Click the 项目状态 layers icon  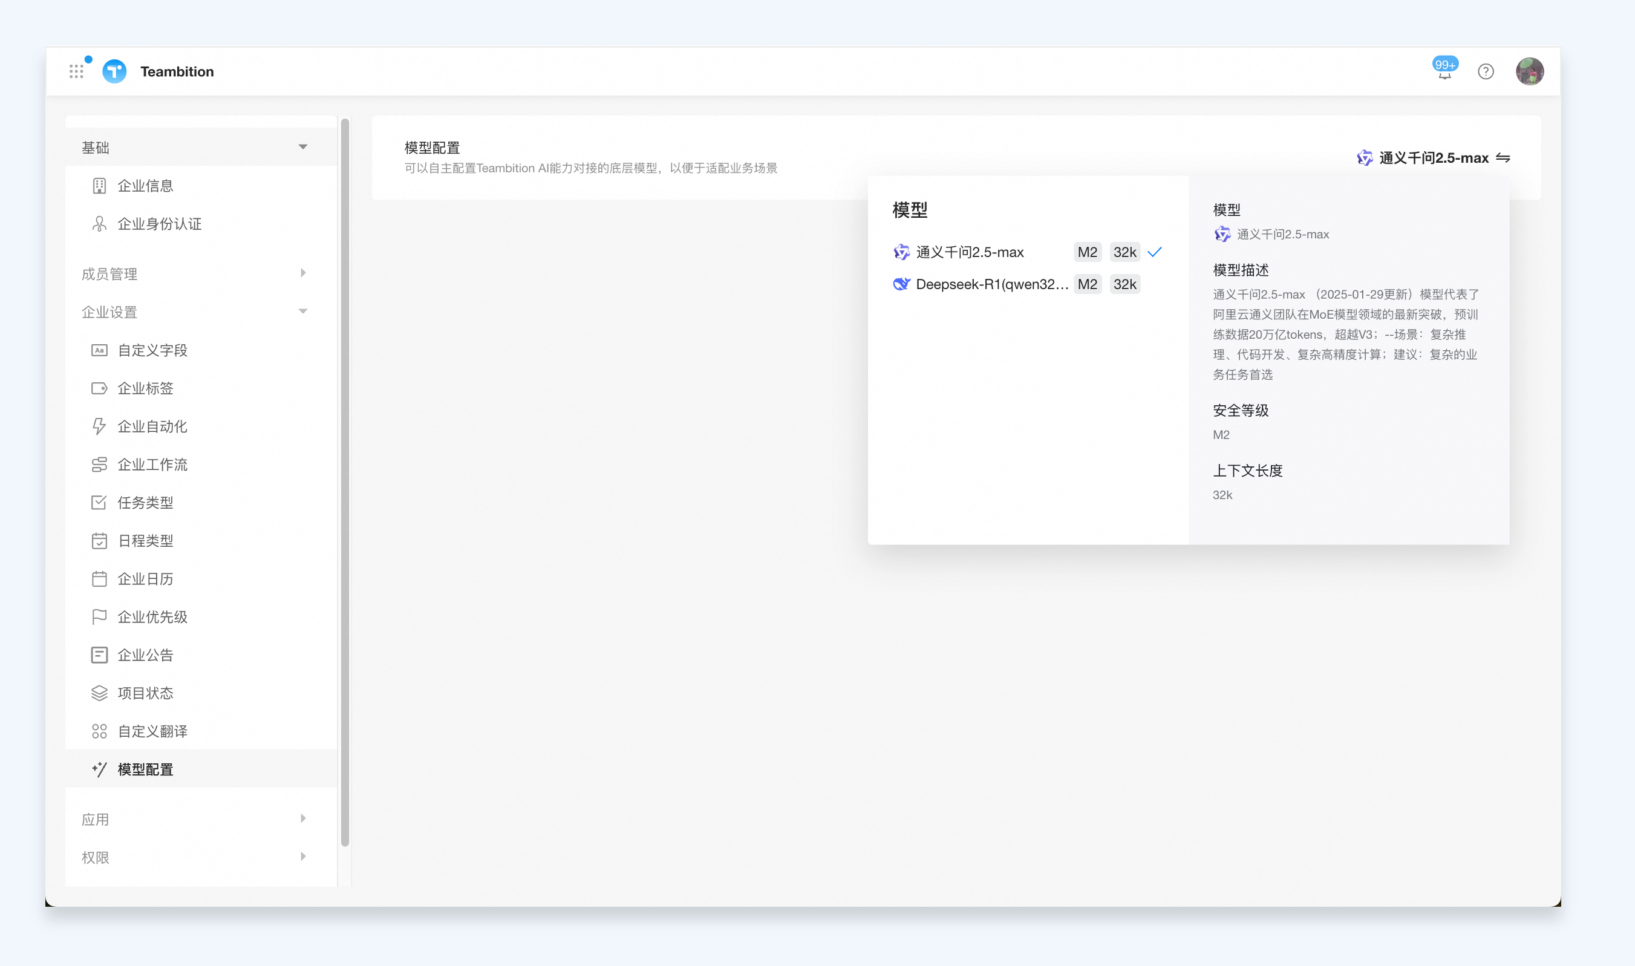(99, 693)
